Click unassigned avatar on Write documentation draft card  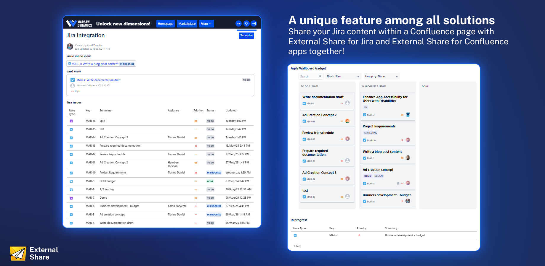pos(347,103)
